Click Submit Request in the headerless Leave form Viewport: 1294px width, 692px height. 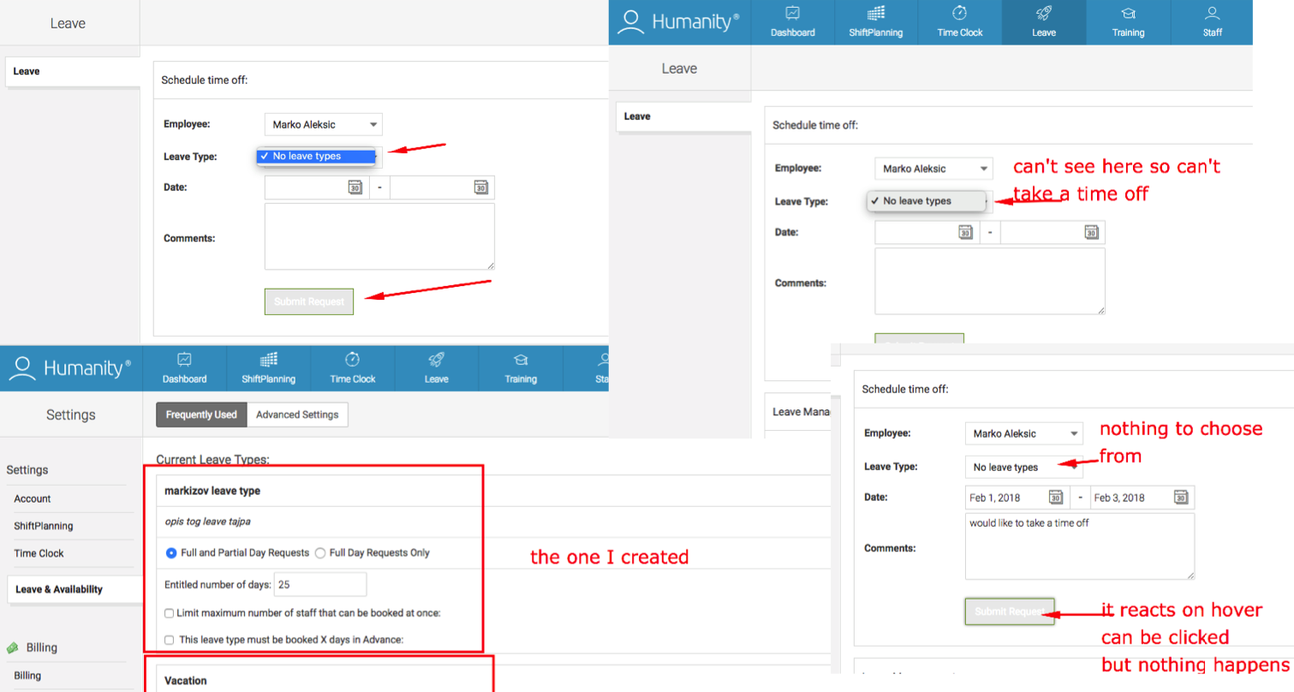pos(309,301)
